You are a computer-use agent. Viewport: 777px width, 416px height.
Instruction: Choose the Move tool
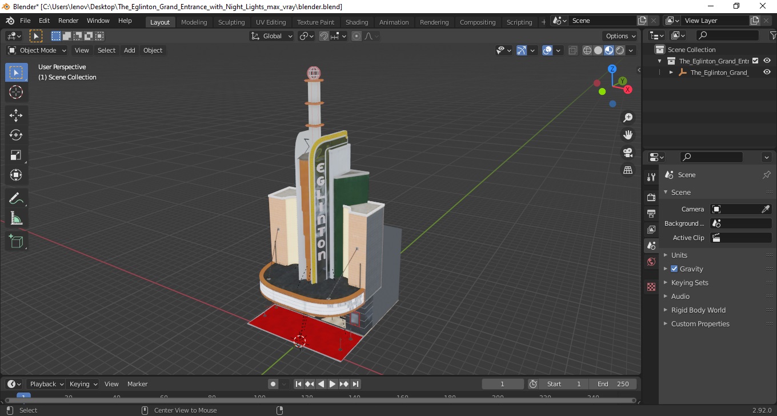16,115
